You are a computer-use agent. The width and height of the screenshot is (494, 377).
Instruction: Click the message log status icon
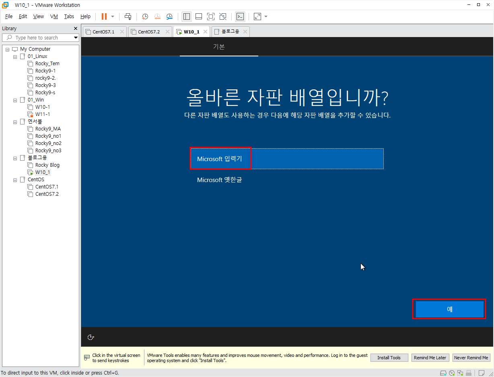(482, 373)
